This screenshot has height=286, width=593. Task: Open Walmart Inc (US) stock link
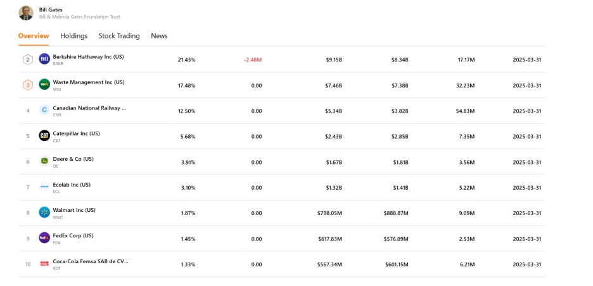74,210
